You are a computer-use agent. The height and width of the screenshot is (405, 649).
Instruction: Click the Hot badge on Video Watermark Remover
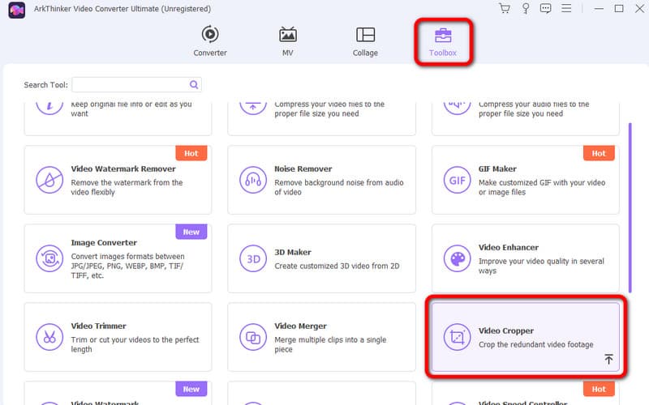(x=191, y=153)
